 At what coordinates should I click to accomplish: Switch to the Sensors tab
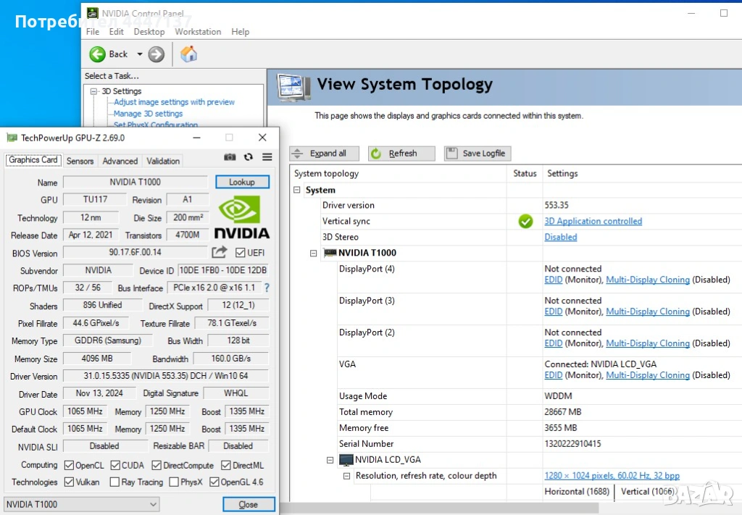(x=80, y=161)
